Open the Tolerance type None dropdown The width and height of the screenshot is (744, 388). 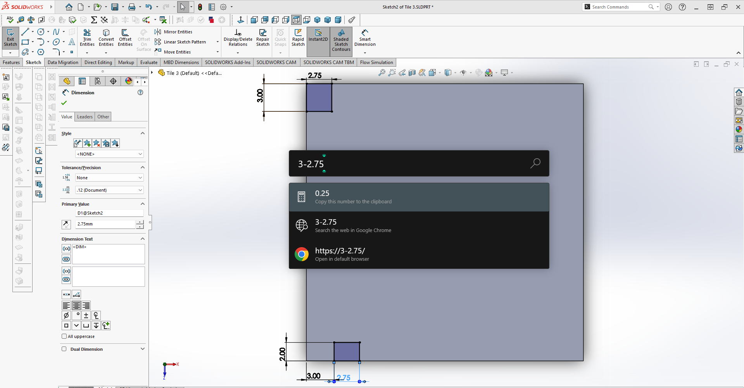pos(109,178)
